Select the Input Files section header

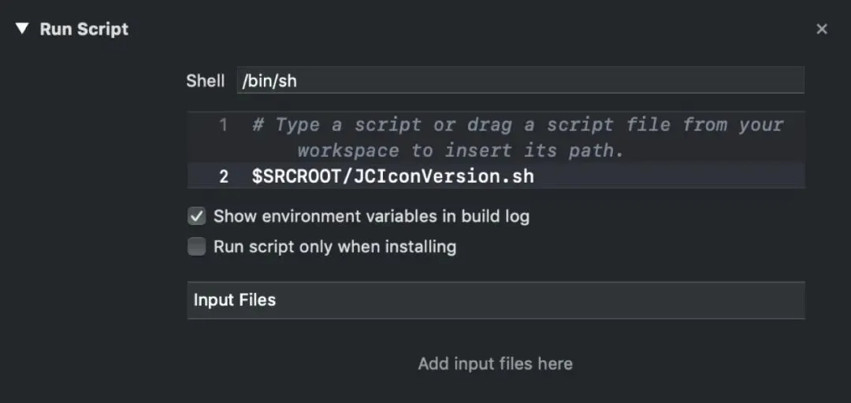[235, 300]
